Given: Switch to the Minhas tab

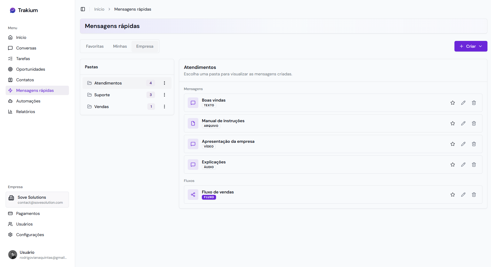Looking at the screenshot, I should pyautogui.click(x=120, y=46).
